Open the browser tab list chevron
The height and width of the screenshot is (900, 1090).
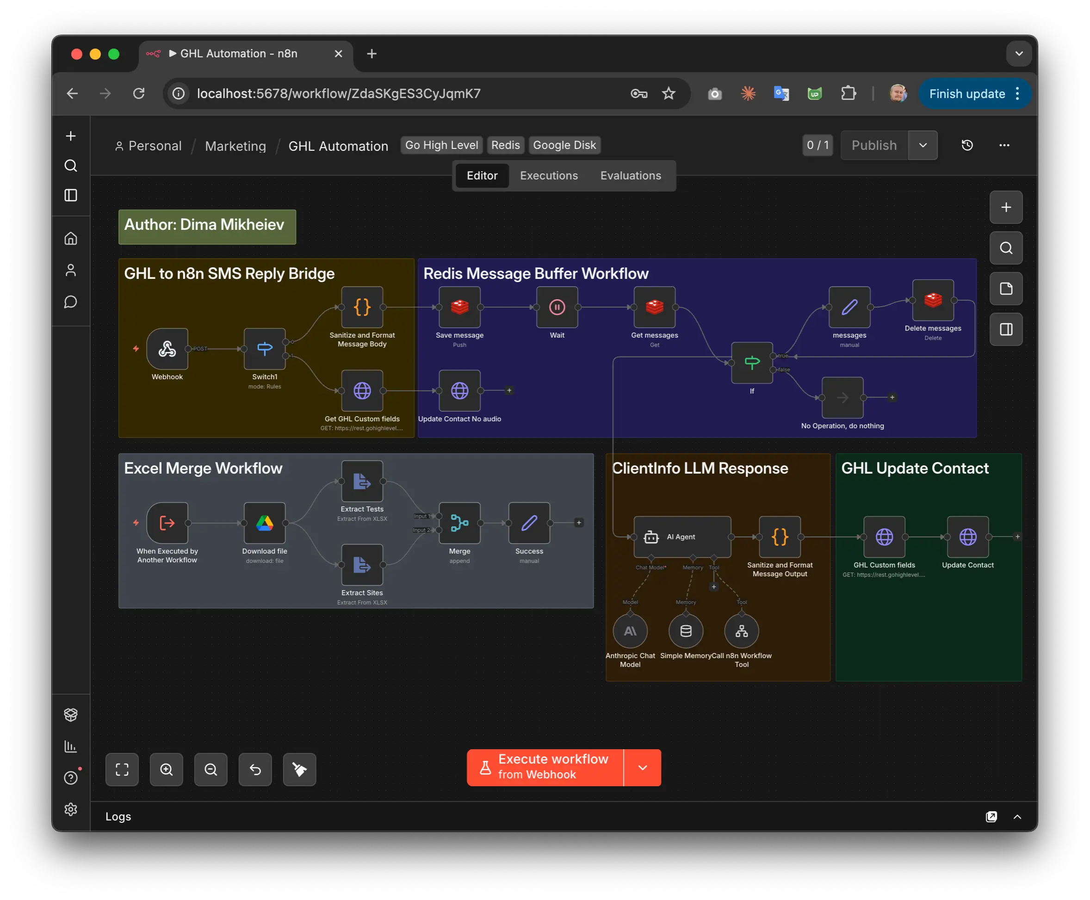tap(1019, 53)
